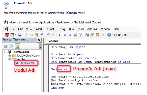Open the (General) object dropdown
The width and height of the screenshot is (147, 95).
[x=94, y=41]
